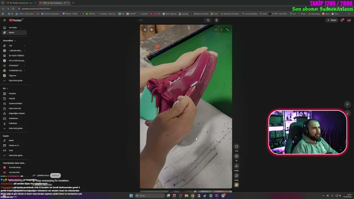Image resolution: width=354 pixels, height=199 pixels.
Task: Open Müzik under Keşfet
Action: (14, 140)
